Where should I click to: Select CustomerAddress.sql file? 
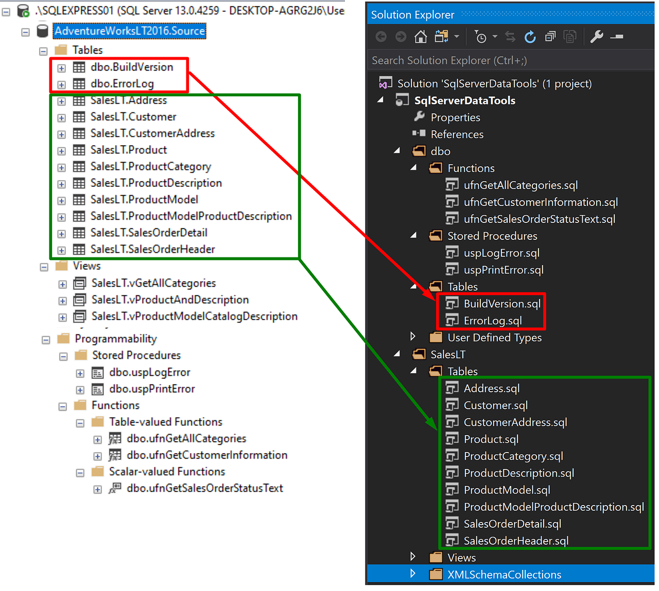pos(515,423)
